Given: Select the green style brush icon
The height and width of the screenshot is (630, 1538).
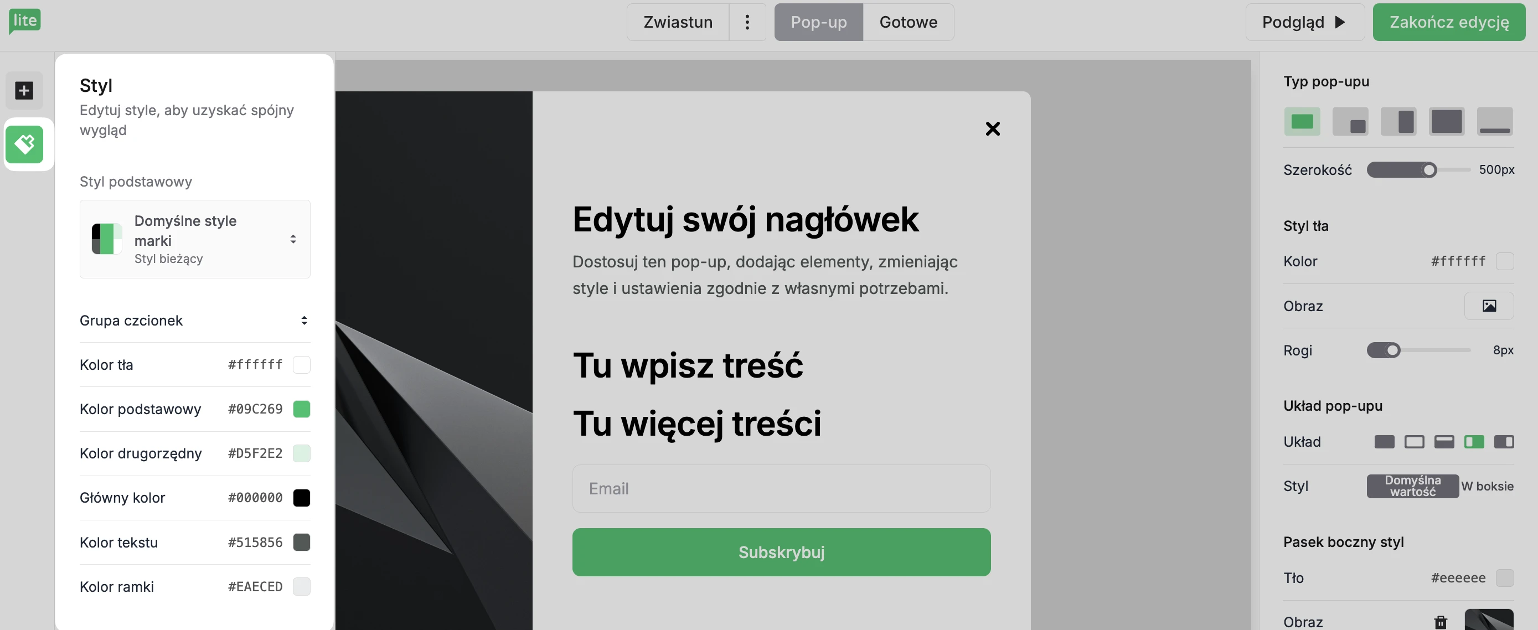Looking at the screenshot, I should [x=24, y=144].
